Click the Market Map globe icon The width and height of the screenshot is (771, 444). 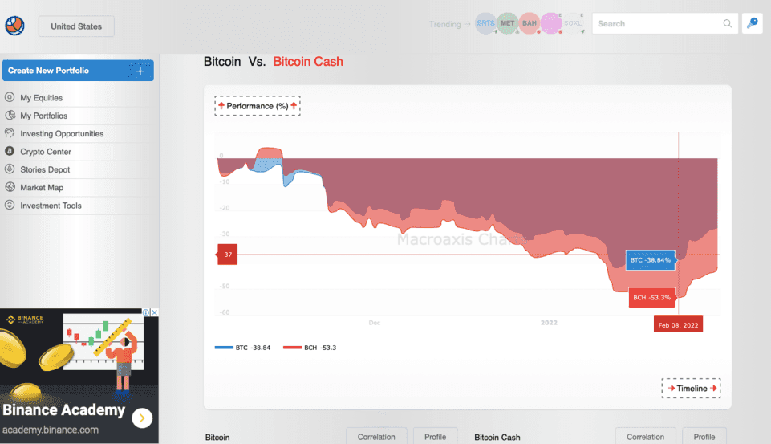[x=10, y=188]
